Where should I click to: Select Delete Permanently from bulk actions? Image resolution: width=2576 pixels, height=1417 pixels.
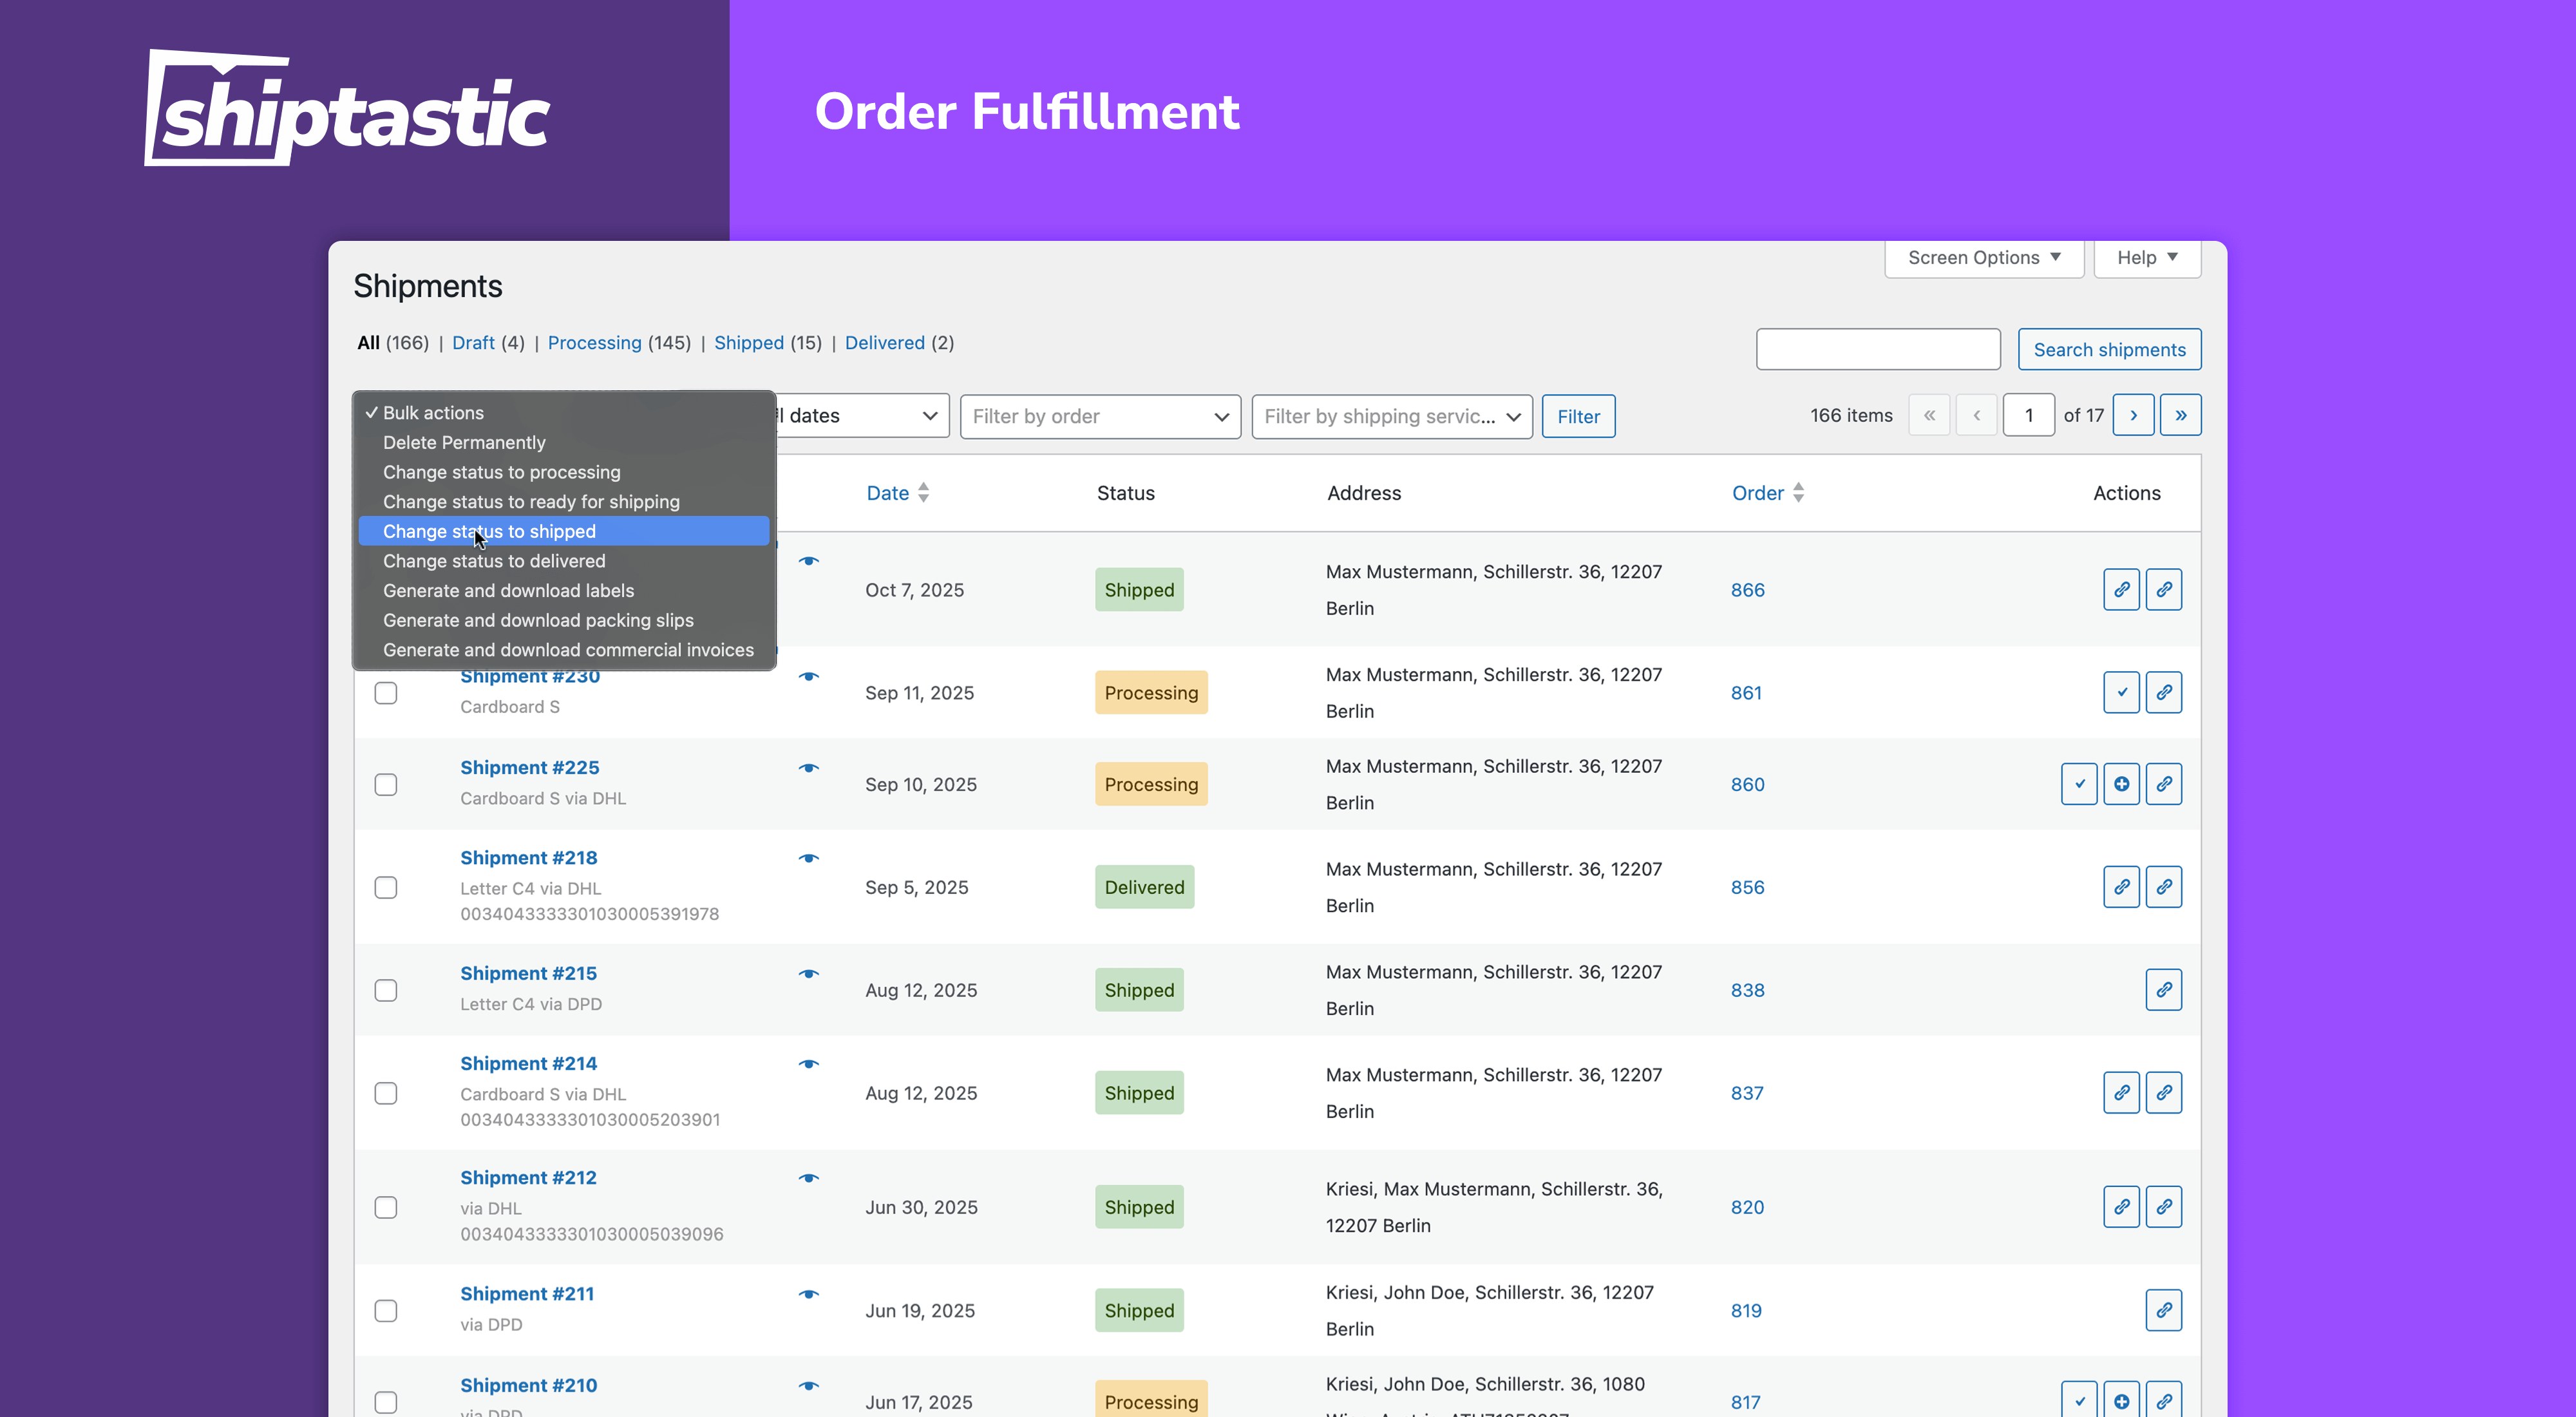(464, 442)
